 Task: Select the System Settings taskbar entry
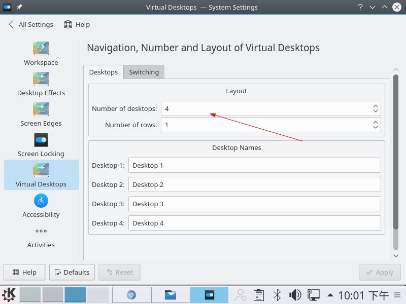point(209,295)
